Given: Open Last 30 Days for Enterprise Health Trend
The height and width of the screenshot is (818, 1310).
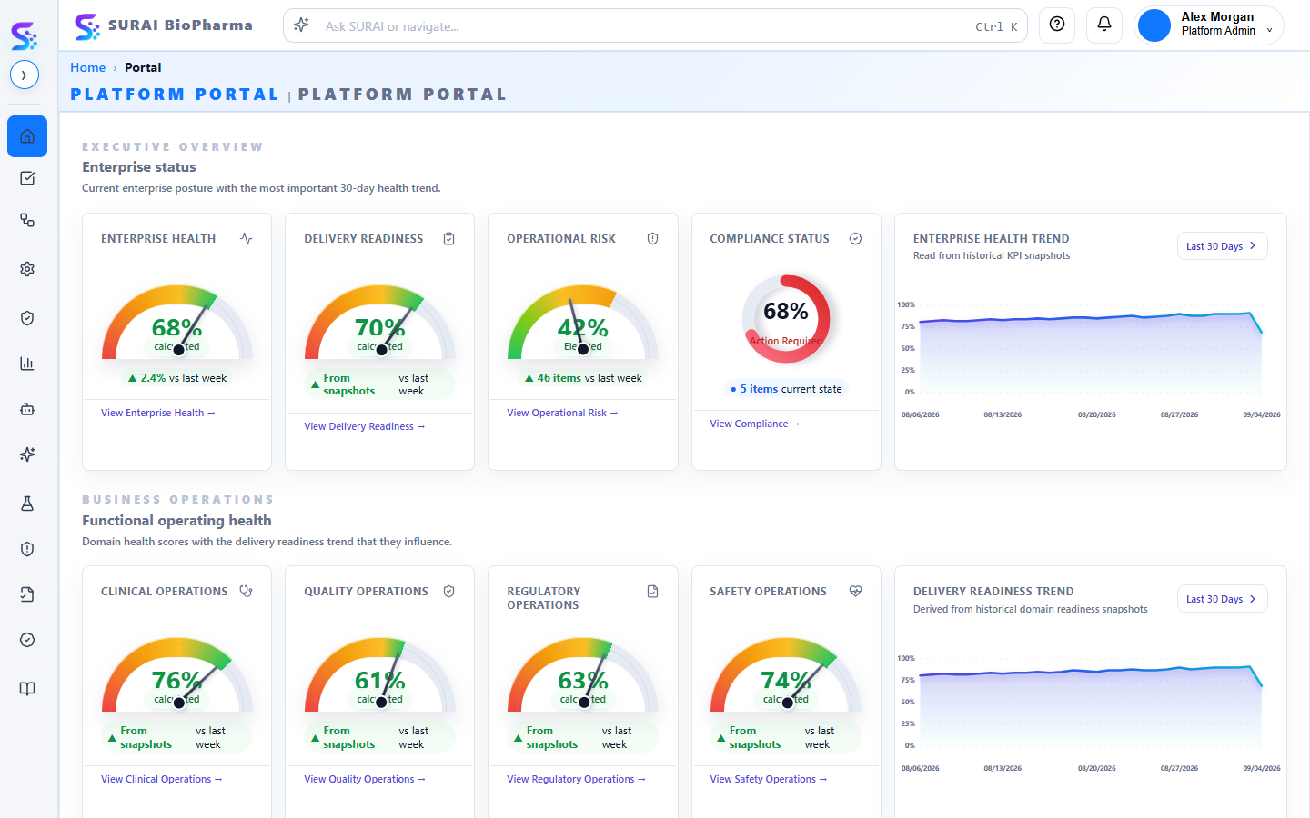Looking at the screenshot, I should click(x=1222, y=246).
